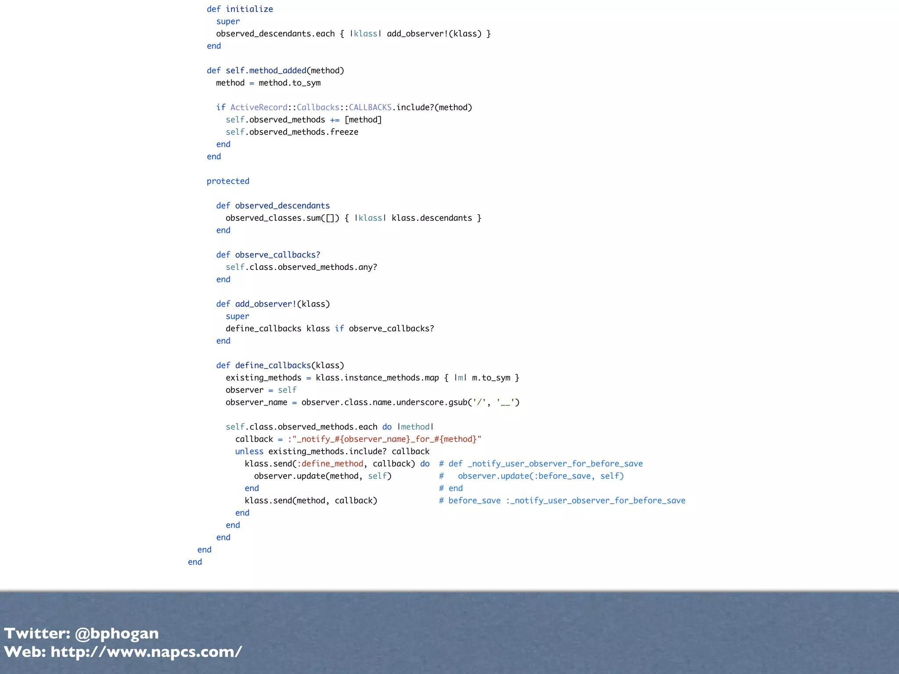Click 'ActiveRecord::Callbacks::CALLBACKS.include?(method)' text
Image resolution: width=899 pixels, height=674 pixels.
351,108
